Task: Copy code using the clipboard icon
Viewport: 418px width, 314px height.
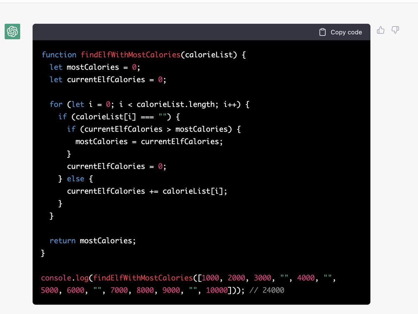Action: [x=323, y=32]
